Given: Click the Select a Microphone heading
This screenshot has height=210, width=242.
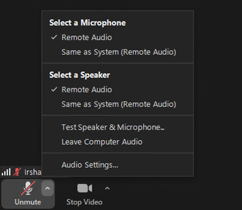Looking at the screenshot, I should 88,23.
